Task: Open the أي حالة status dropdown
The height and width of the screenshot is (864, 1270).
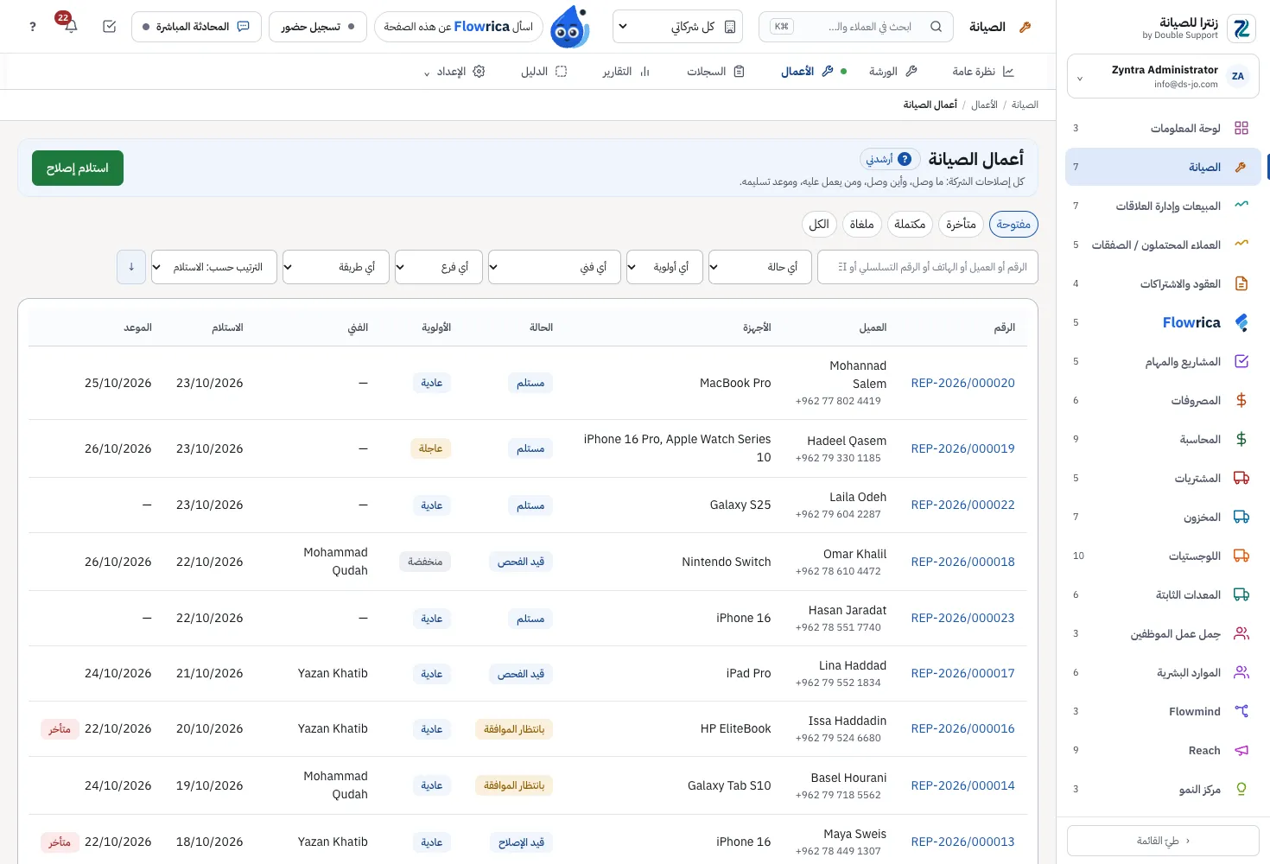Action: (760, 267)
